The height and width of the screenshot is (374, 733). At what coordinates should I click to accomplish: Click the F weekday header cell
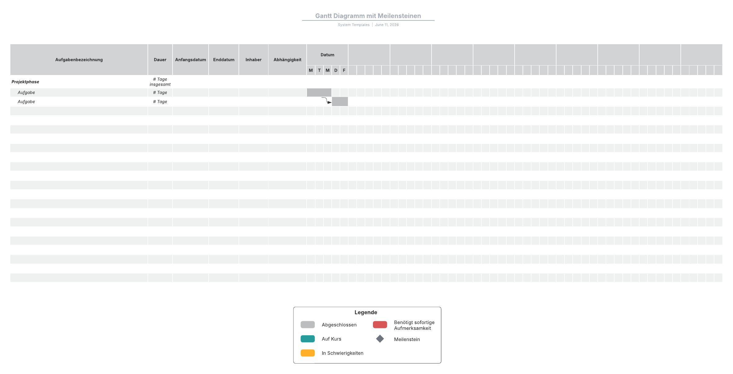[x=344, y=70]
